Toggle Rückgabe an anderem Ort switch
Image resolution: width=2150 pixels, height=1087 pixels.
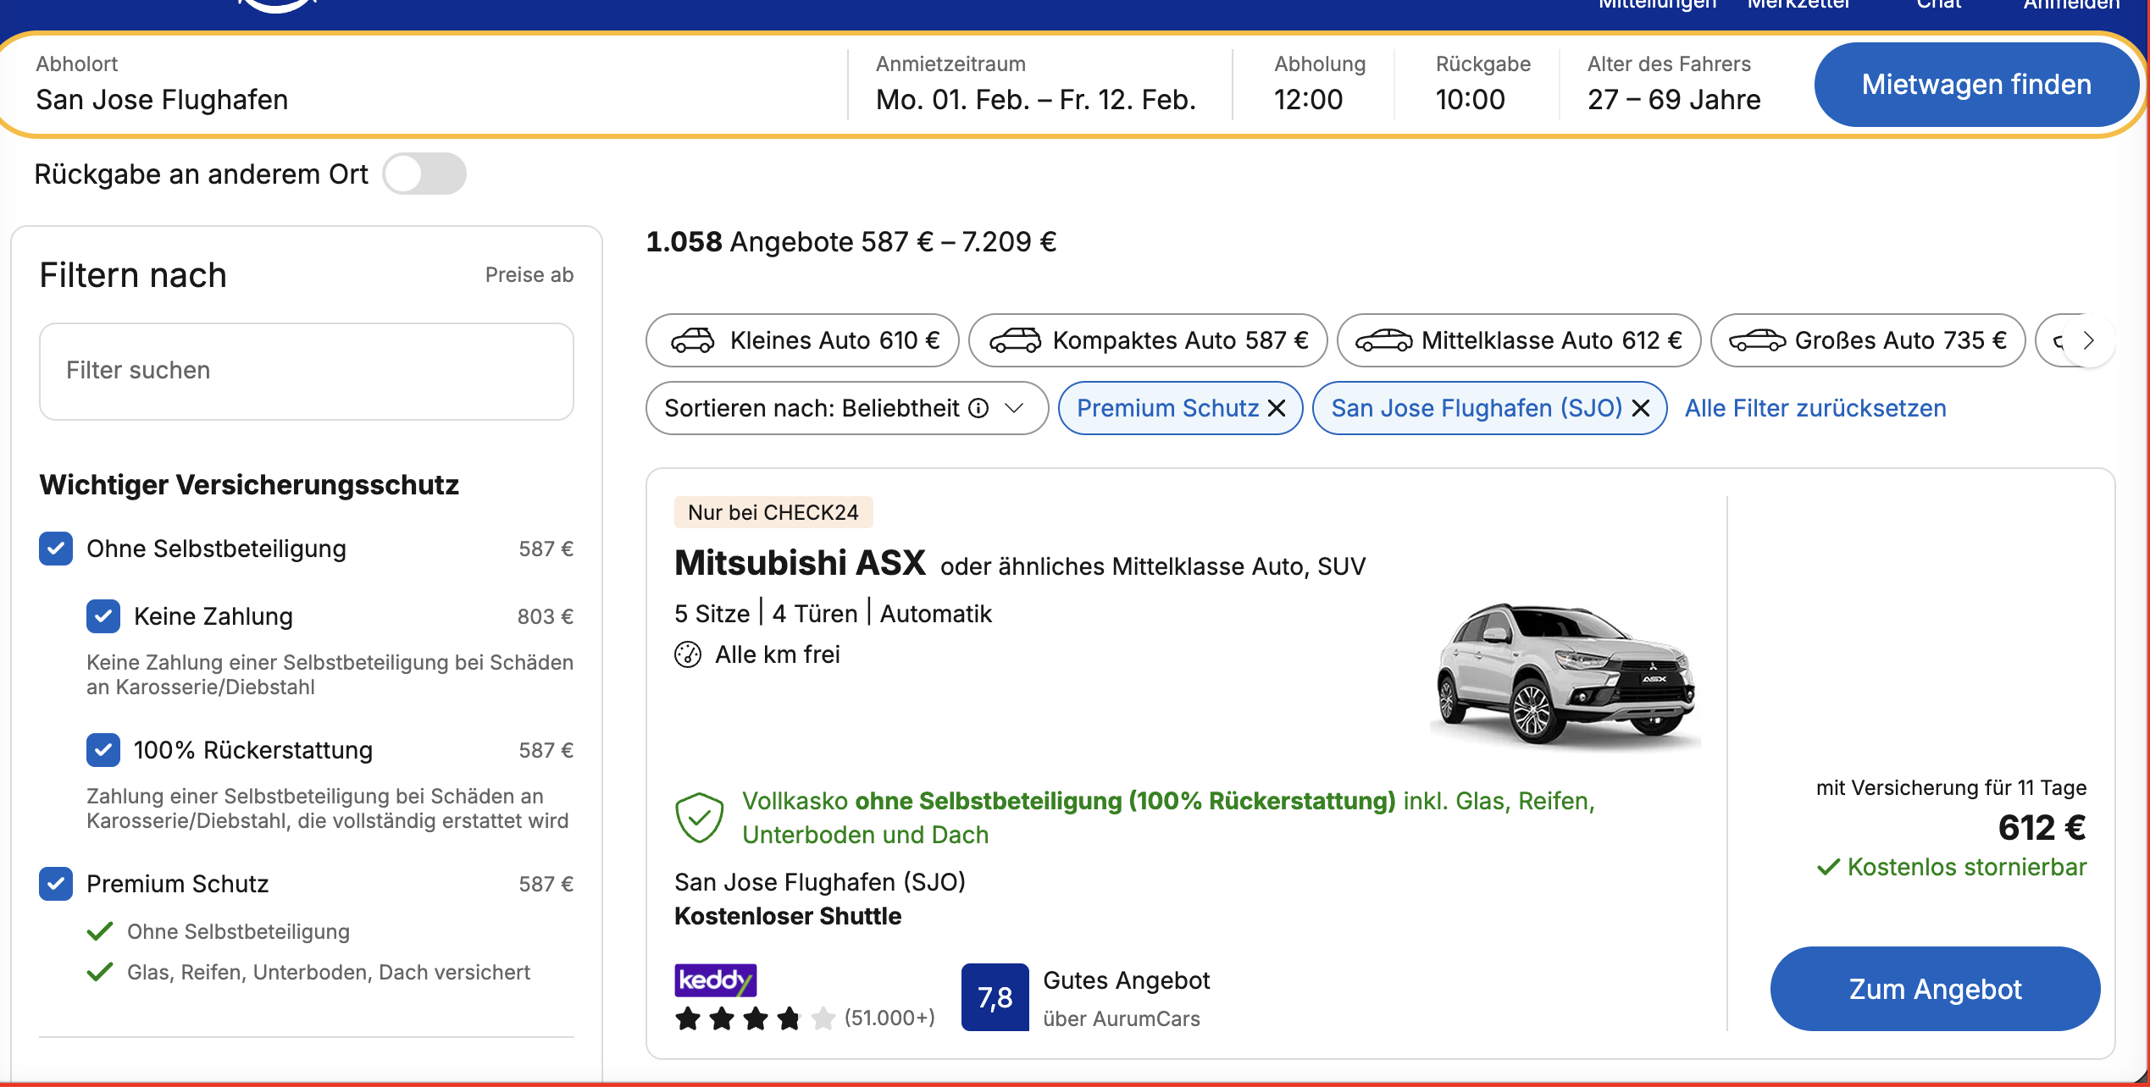[x=424, y=174]
